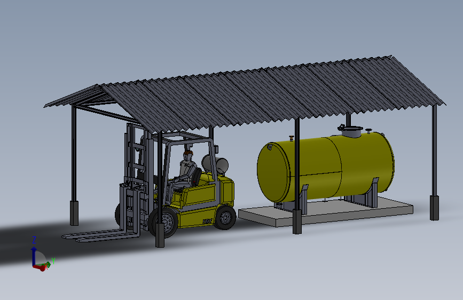
Task: Select the forklift forks on the ground
Action: point(100,235)
